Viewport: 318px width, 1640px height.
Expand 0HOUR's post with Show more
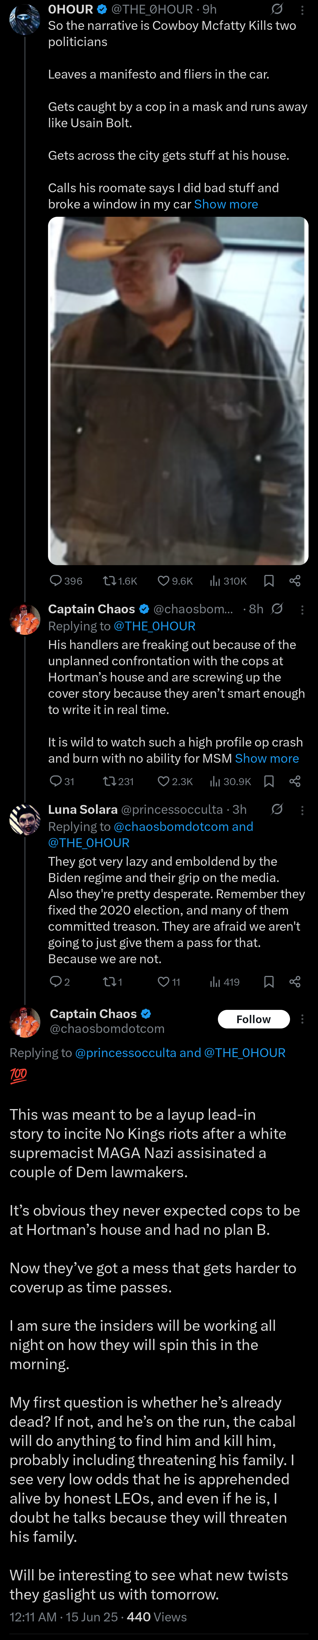coord(226,204)
